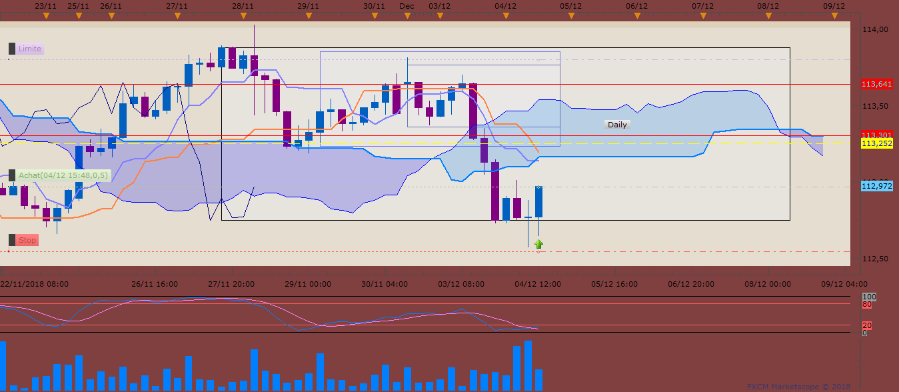This screenshot has width=899, height=392.
Task: Click the dark handle beside the Stop label
Action: pos(12,240)
